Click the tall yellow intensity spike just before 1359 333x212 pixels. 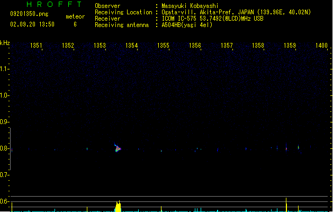coord(286,205)
